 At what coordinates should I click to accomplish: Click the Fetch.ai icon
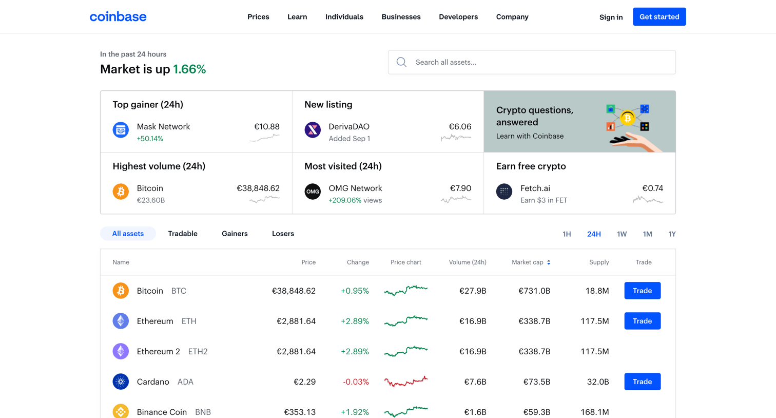[x=504, y=192]
